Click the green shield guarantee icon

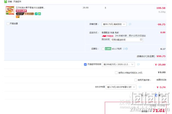click(39, 14)
